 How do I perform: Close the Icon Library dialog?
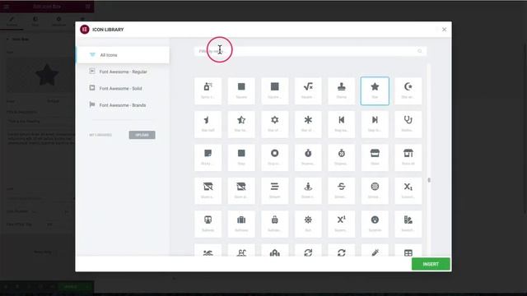pyautogui.click(x=444, y=30)
